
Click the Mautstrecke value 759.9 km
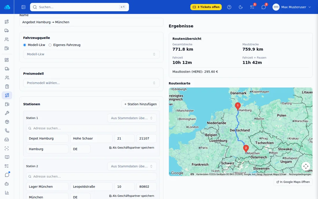point(253,49)
